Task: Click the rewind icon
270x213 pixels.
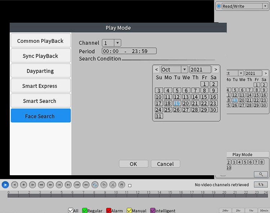Action: tap(41, 185)
